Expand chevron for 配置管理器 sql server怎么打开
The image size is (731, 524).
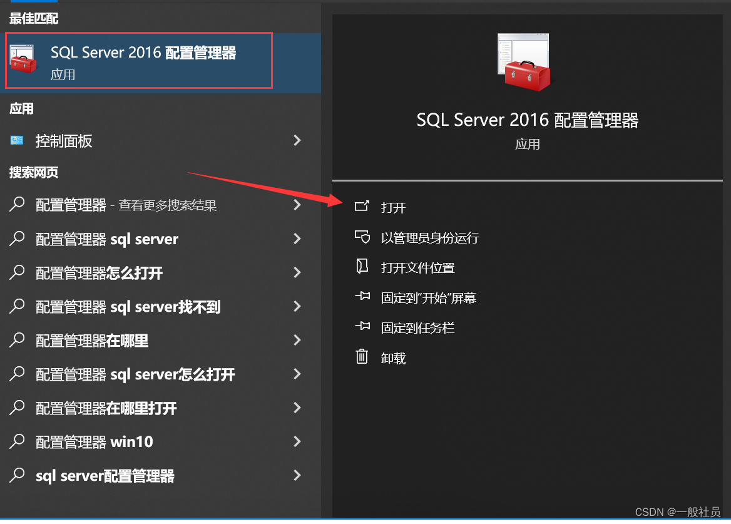(297, 374)
